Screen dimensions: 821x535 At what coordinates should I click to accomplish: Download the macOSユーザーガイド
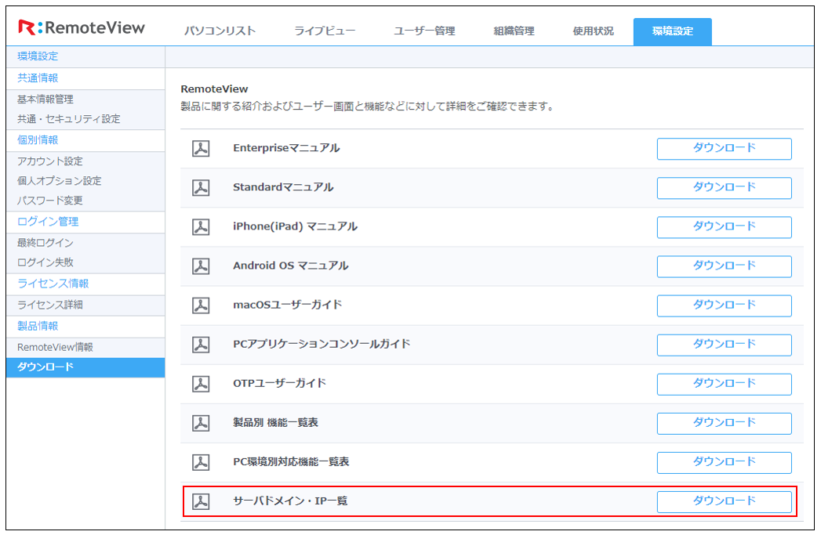click(x=724, y=305)
